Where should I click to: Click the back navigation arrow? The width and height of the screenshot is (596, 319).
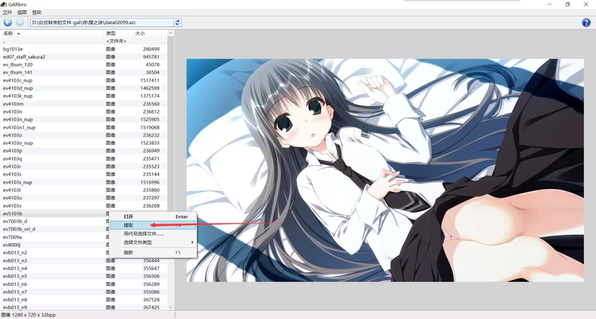click(7, 22)
